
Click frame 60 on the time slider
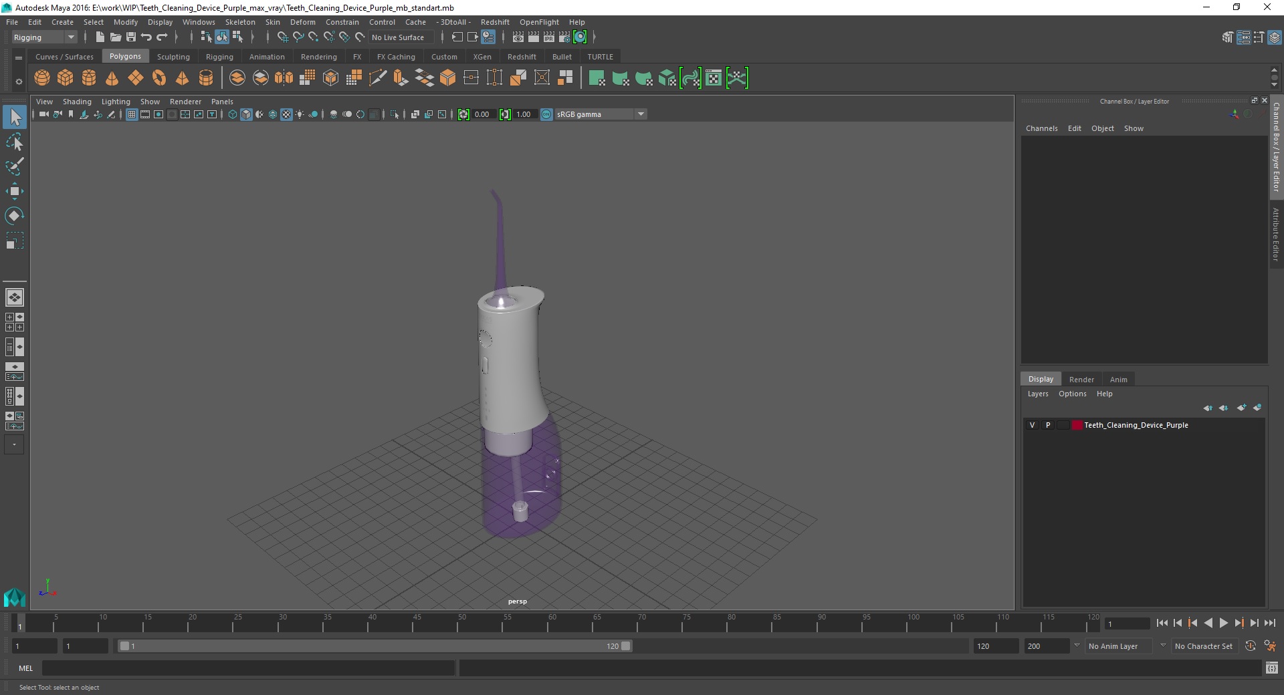552,623
